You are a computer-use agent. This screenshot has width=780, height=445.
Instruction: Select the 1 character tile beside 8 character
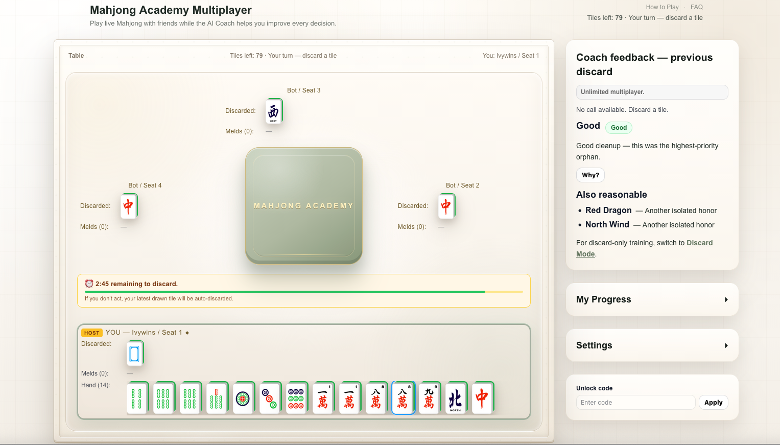[x=349, y=398]
